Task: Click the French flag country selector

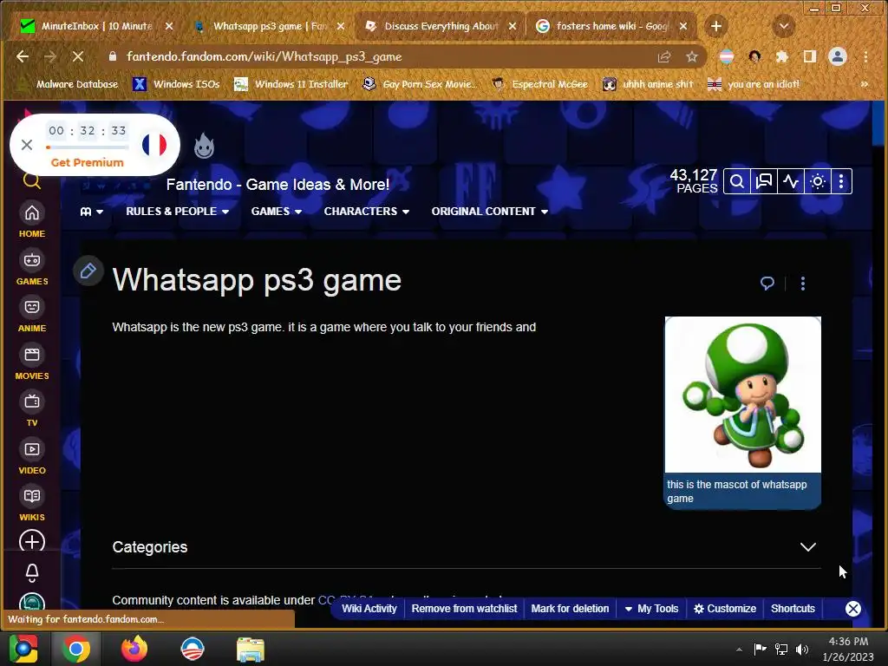Action: coord(154,145)
